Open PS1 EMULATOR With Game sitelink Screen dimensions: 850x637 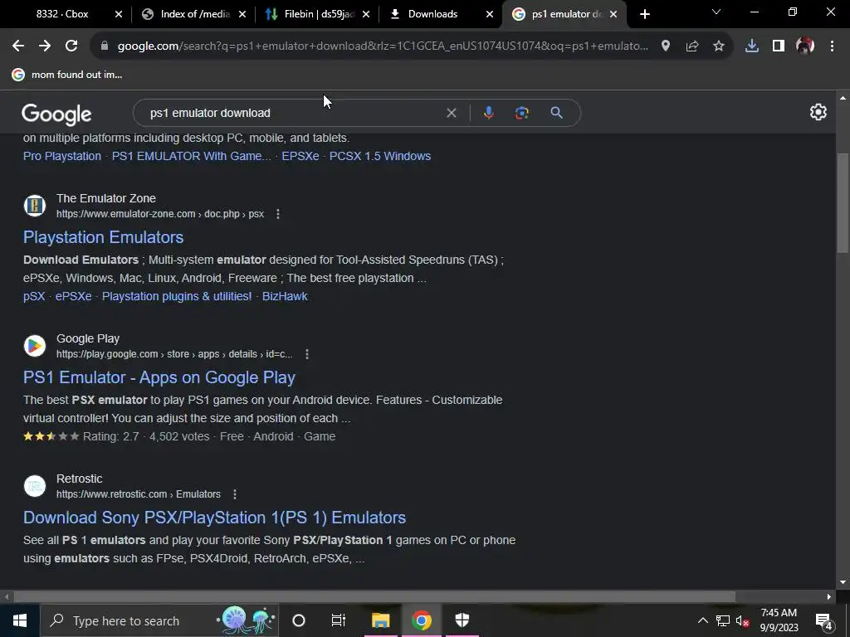pyautogui.click(x=192, y=156)
